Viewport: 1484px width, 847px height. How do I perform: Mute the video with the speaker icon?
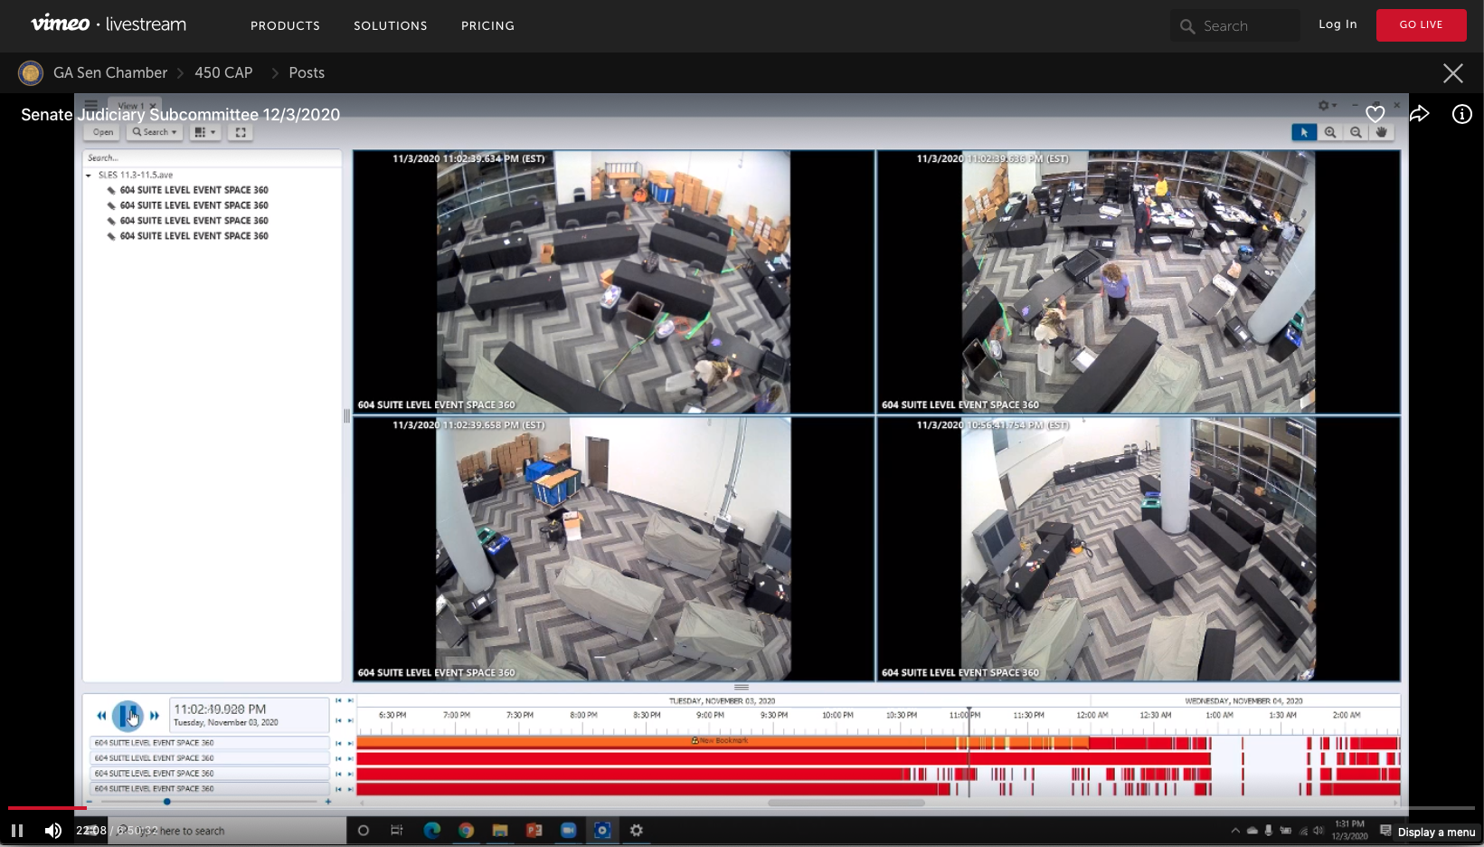point(53,831)
